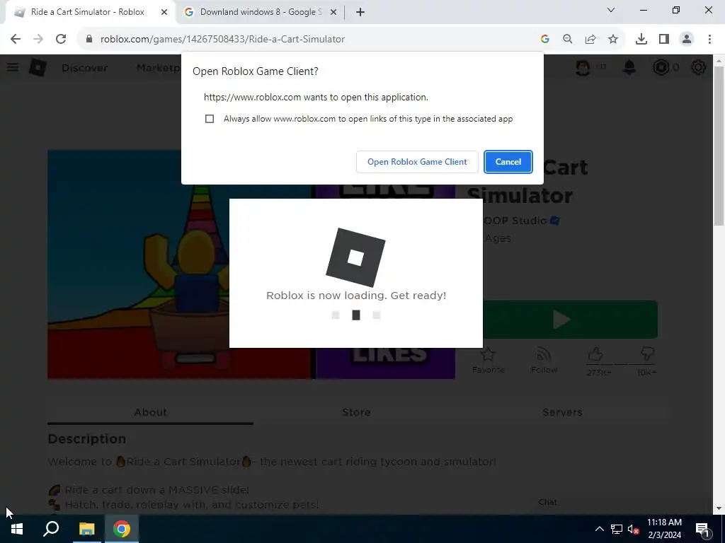Open the Marketplace menu item
725x543 pixels.
click(159, 68)
